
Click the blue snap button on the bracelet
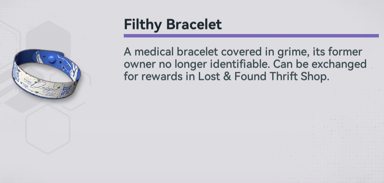point(52,59)
